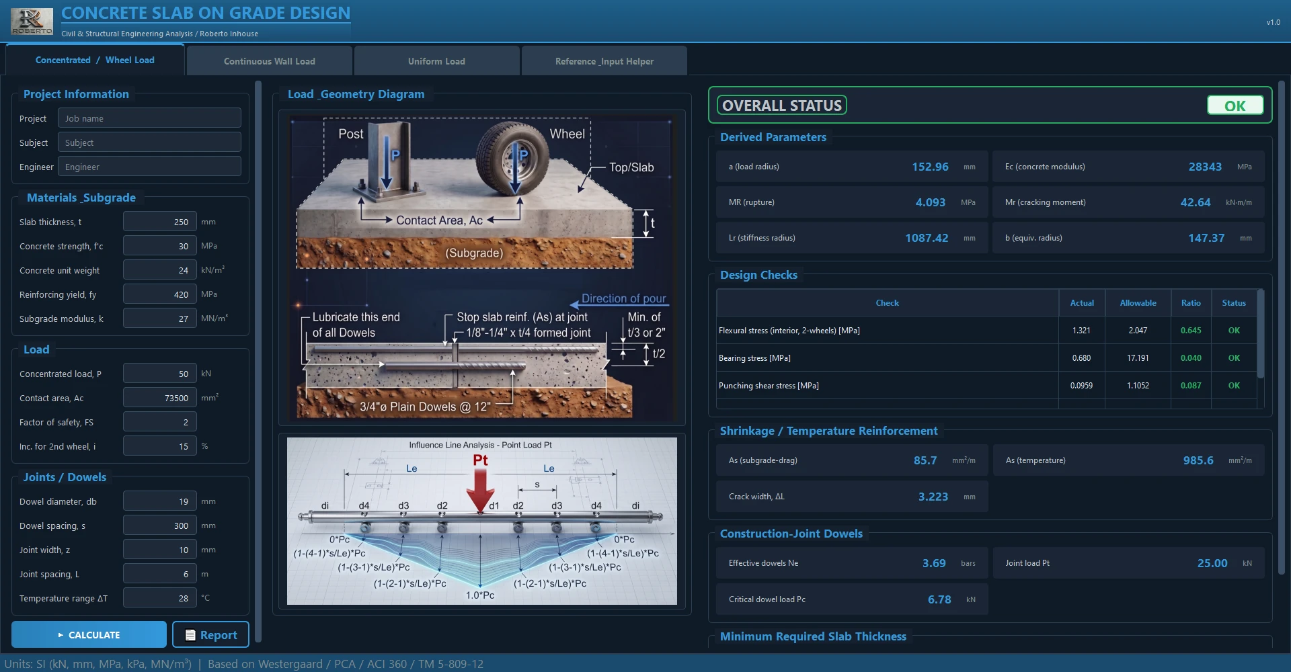1291x672 pixels.
Task: Click the v1.0 version label
Action: pyautogui.click(x=1273, y=22)
